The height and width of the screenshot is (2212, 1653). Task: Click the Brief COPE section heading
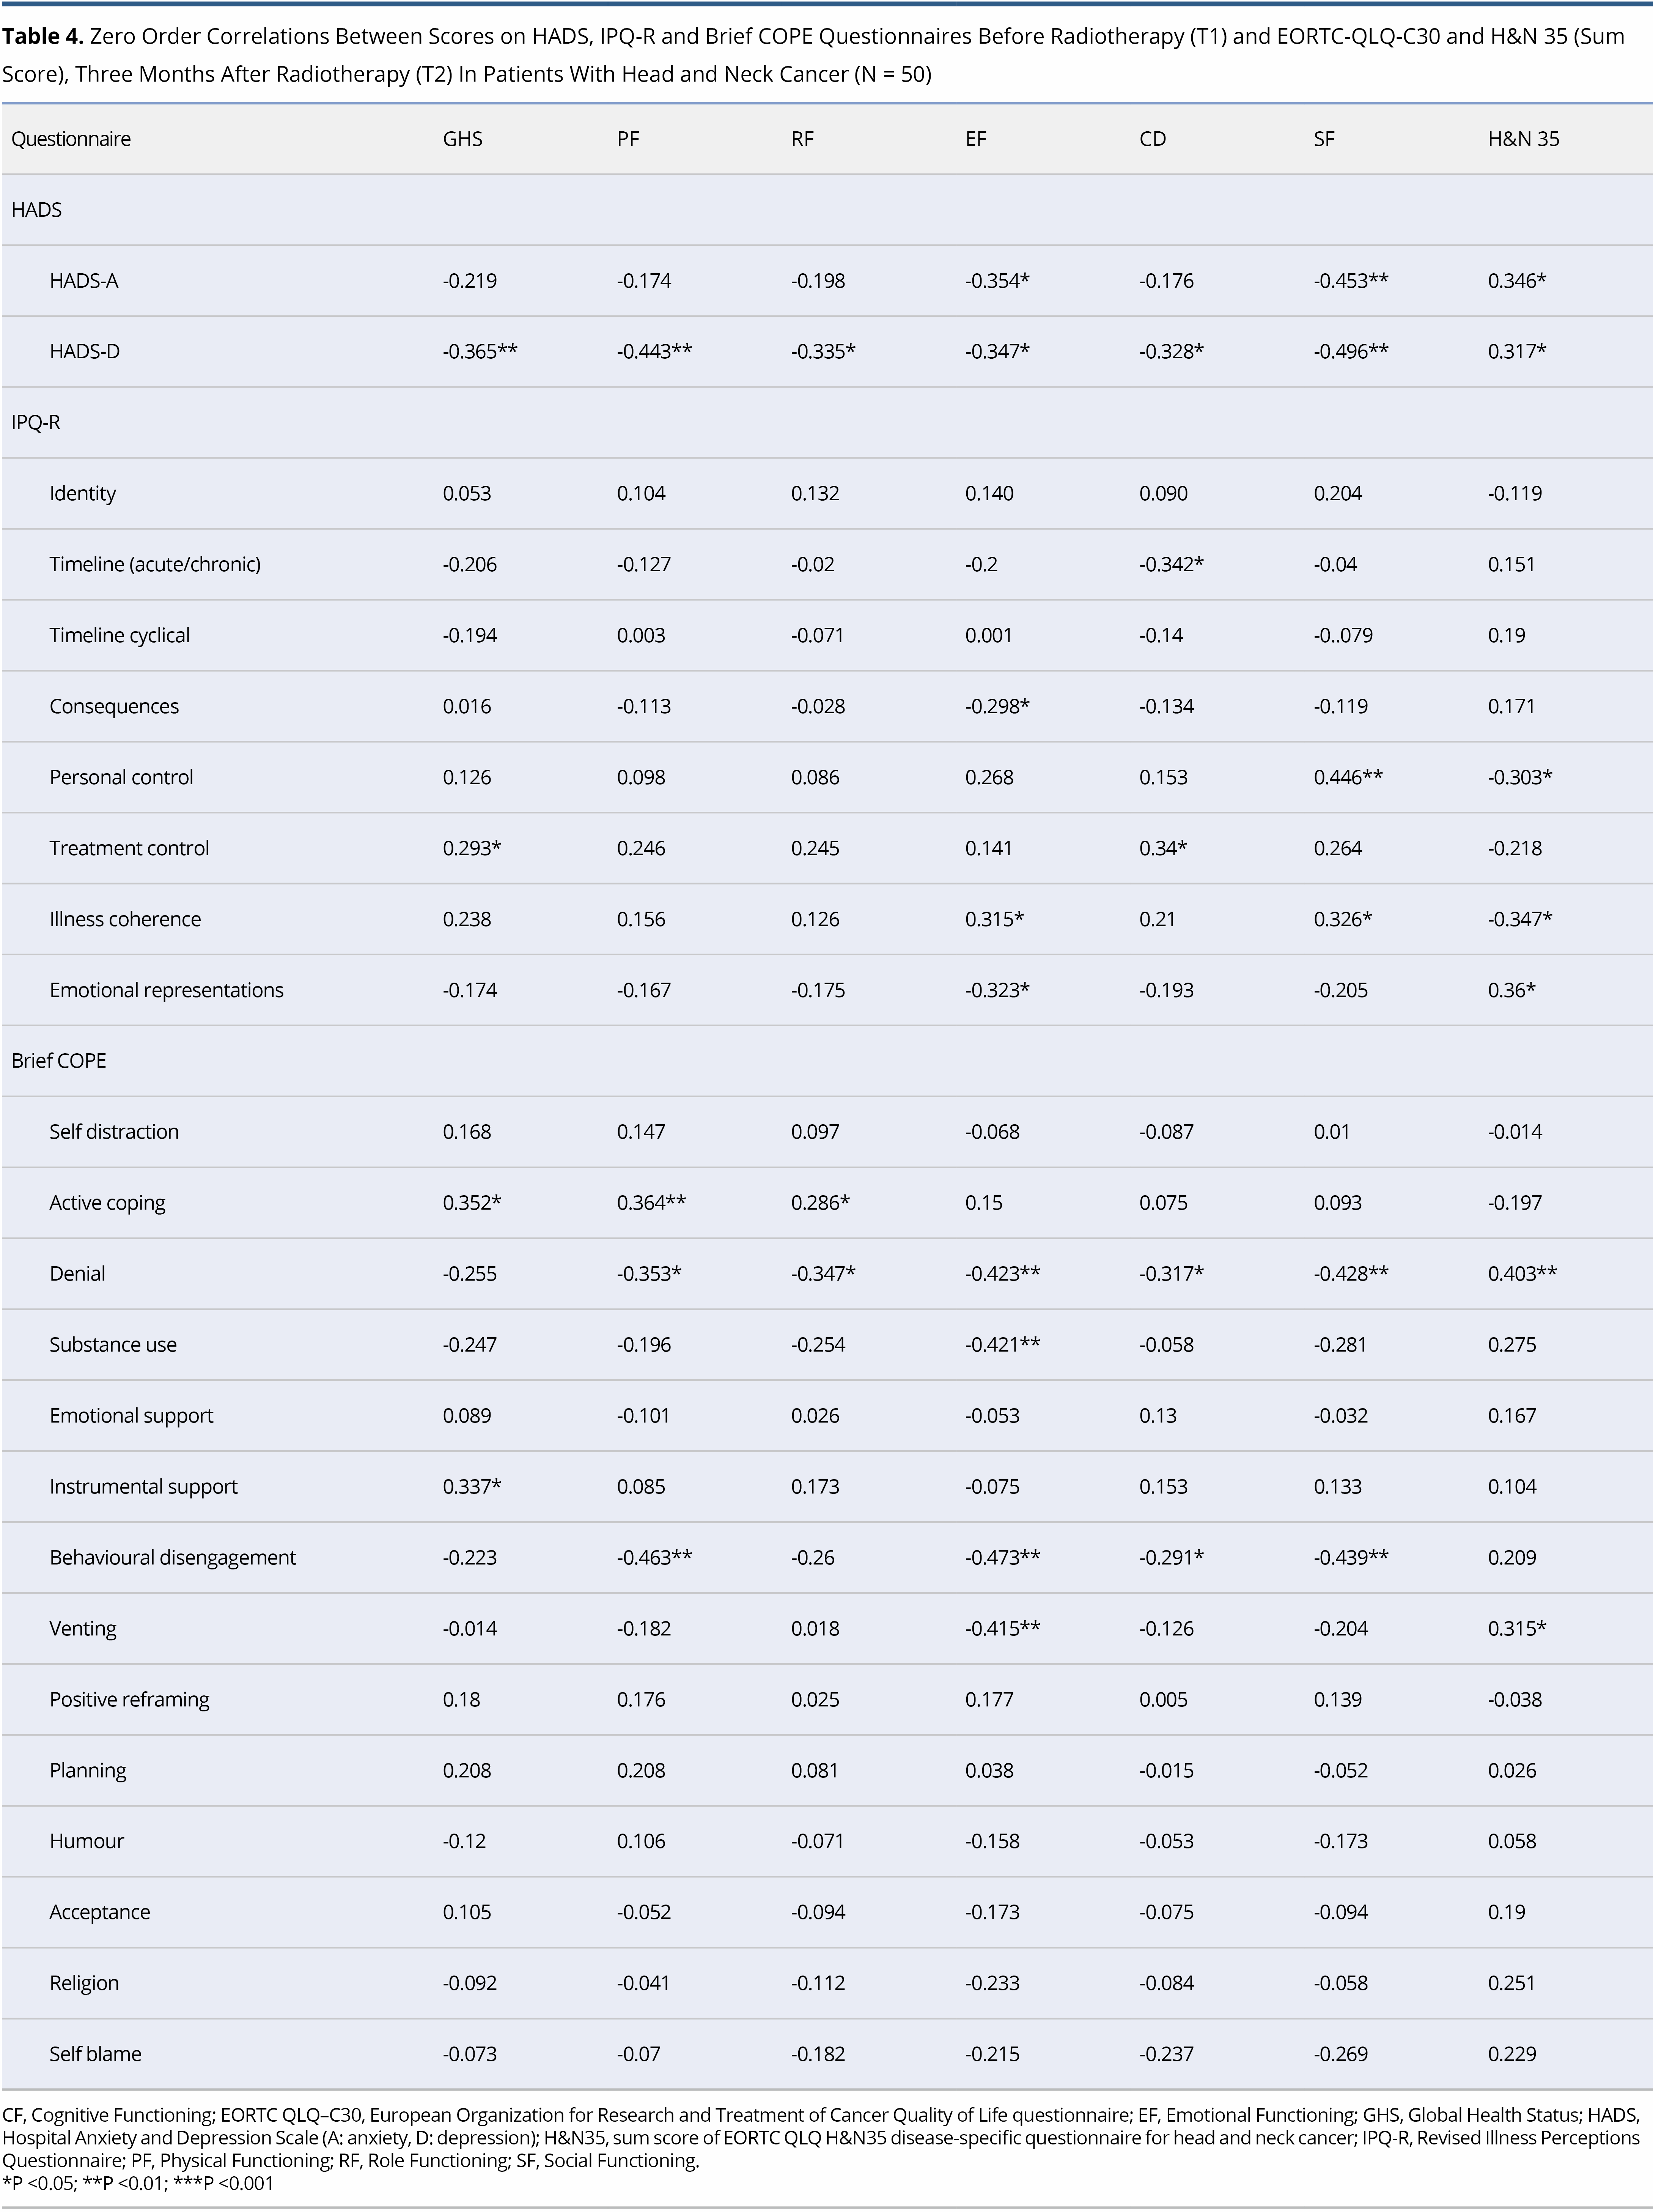tap(59, 1060)
